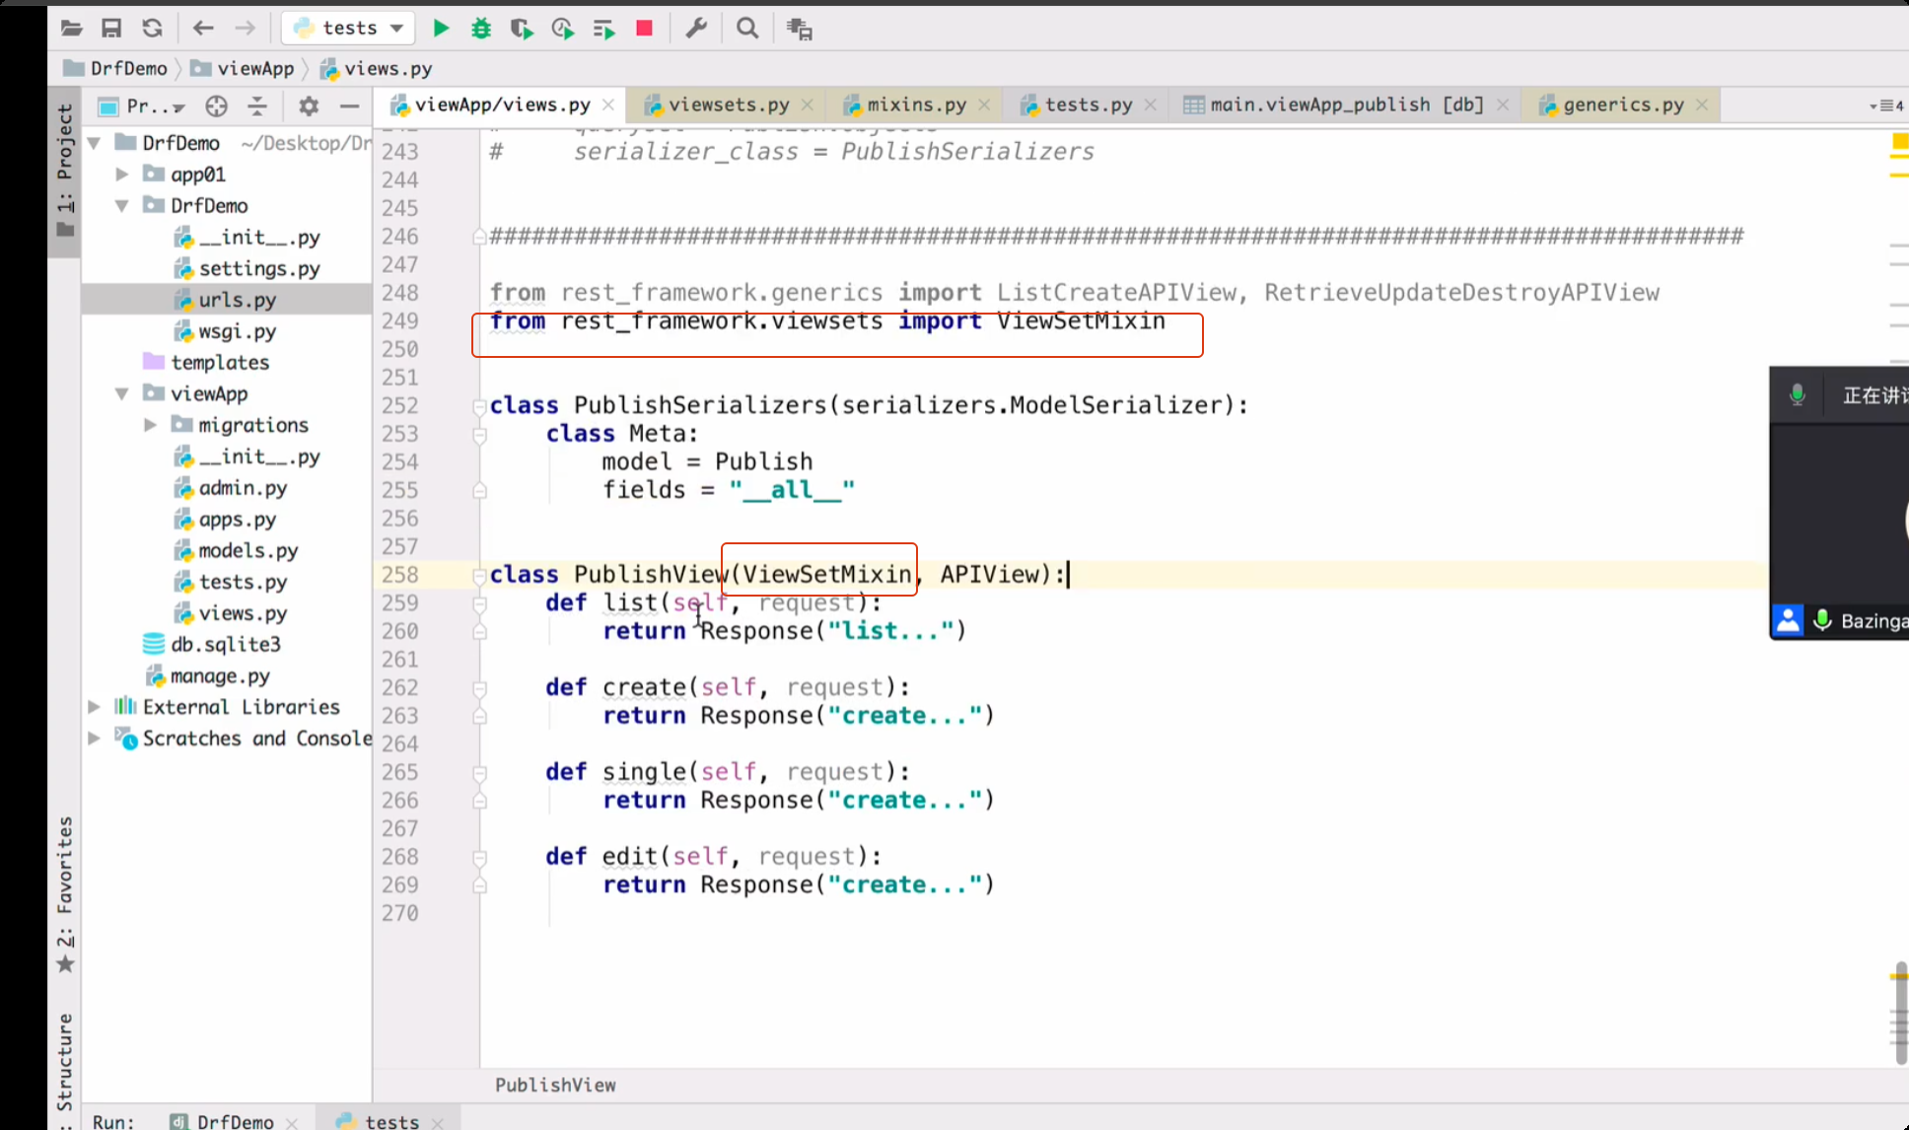Click viewApp in the breadcrumb path
Viewport: 1909px width, 1130px height.
tap(254, 68)
